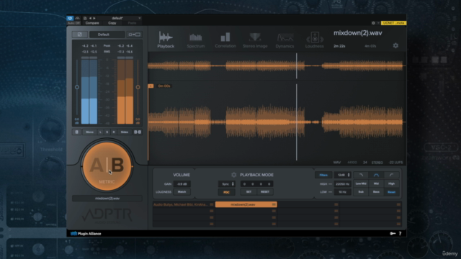Image resolution: width=461 pixels, height=259 pixels.
Task: Open the yellow UCNET note label
Action: click(x=394, y=23)
